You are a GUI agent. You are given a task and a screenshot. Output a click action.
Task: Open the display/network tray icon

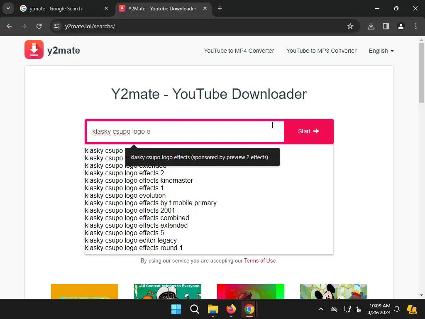coord(347,309)
